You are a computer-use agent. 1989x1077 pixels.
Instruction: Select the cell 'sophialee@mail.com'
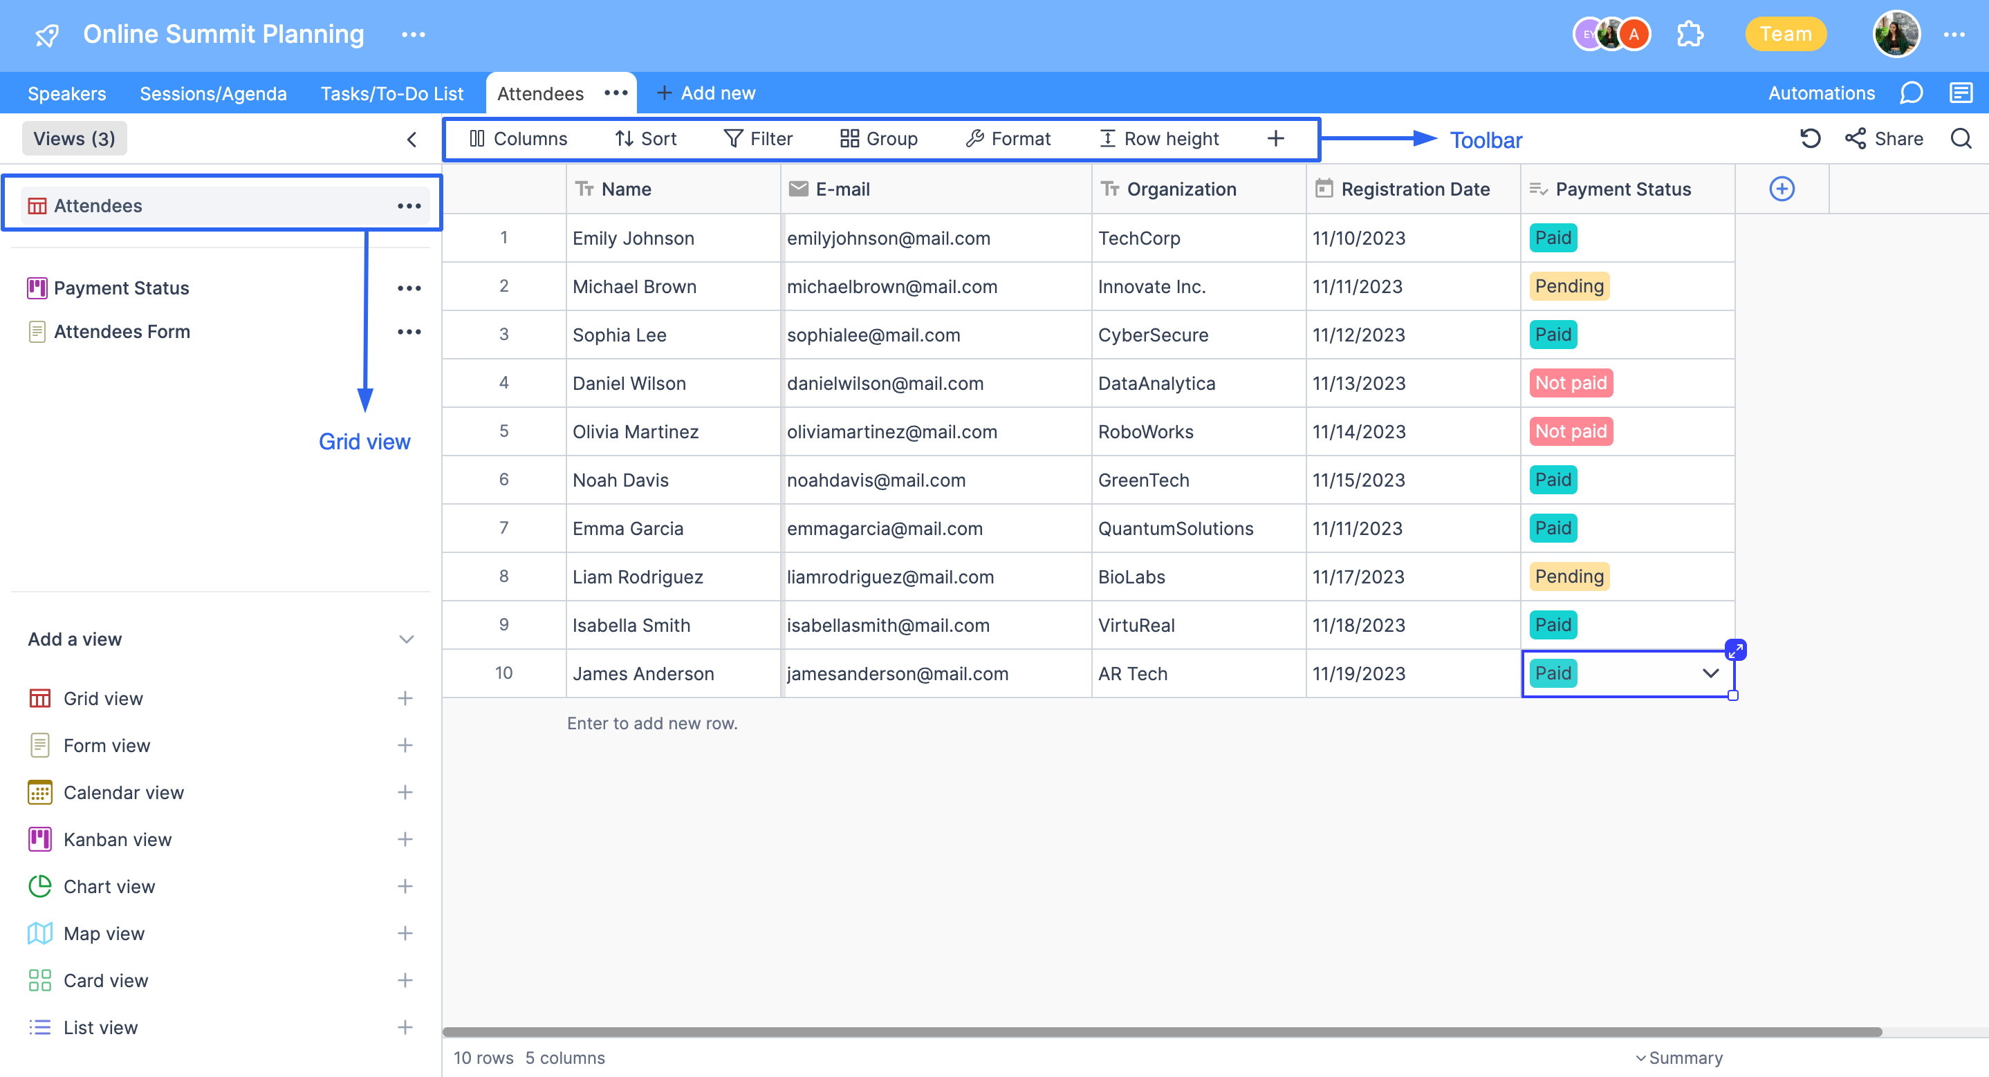pos(936,335)
